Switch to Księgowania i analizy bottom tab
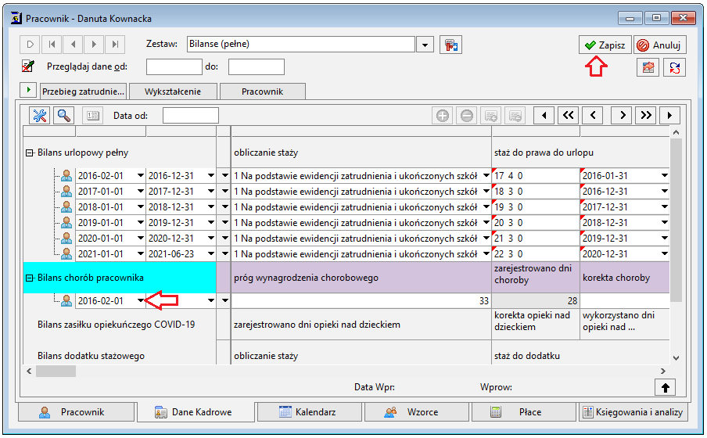707x438 pixels. (x=633, y=412)
